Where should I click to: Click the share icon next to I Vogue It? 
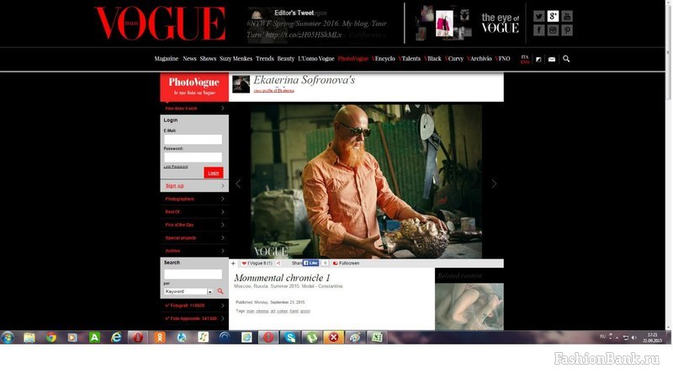pos(278,264)
